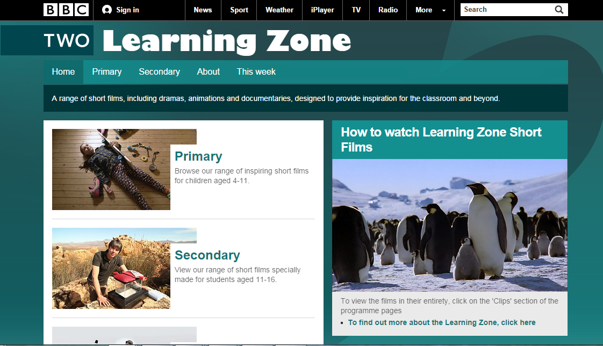Go to Sport in top bar
This screenshot has height=346, width=603.
pos(239,10)
